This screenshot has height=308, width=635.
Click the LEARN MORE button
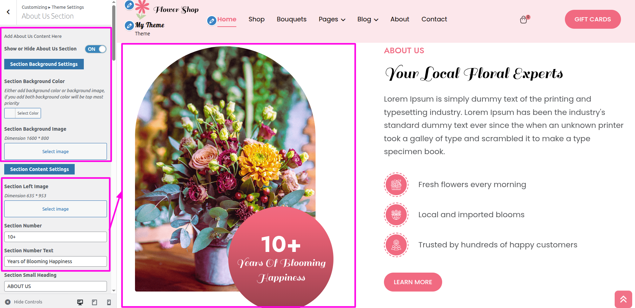point(413,282)
